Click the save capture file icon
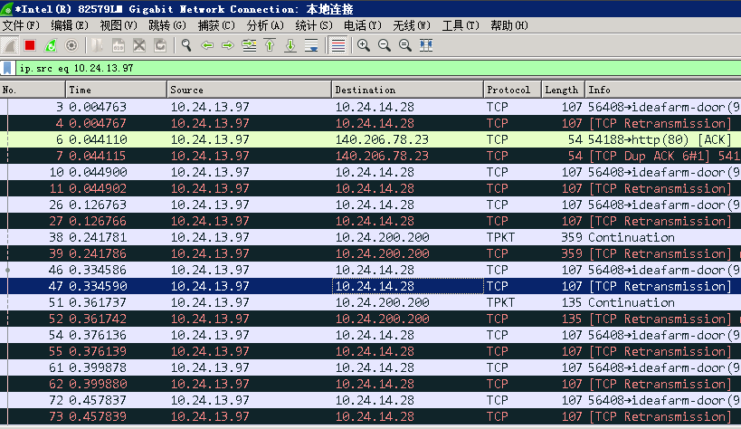This screenshot has width=741, height=429. tap(119, 45)
